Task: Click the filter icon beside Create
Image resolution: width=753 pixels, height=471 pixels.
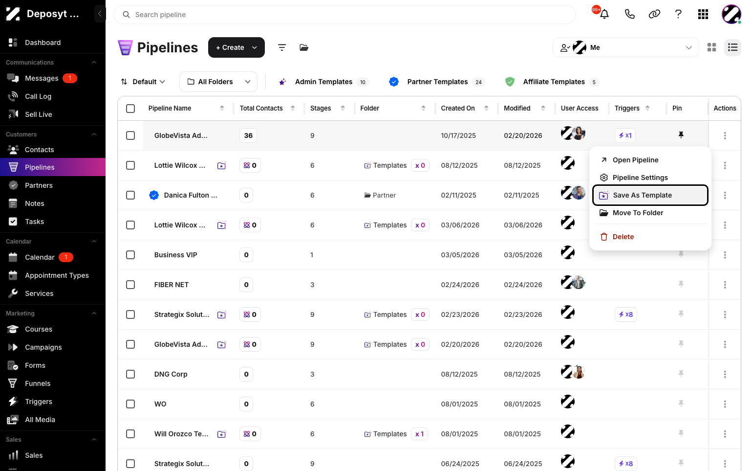Action: 282,47
